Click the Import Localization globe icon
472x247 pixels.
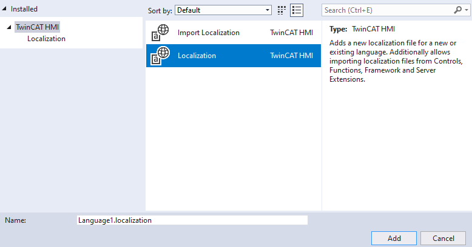(x=160, y=33)
